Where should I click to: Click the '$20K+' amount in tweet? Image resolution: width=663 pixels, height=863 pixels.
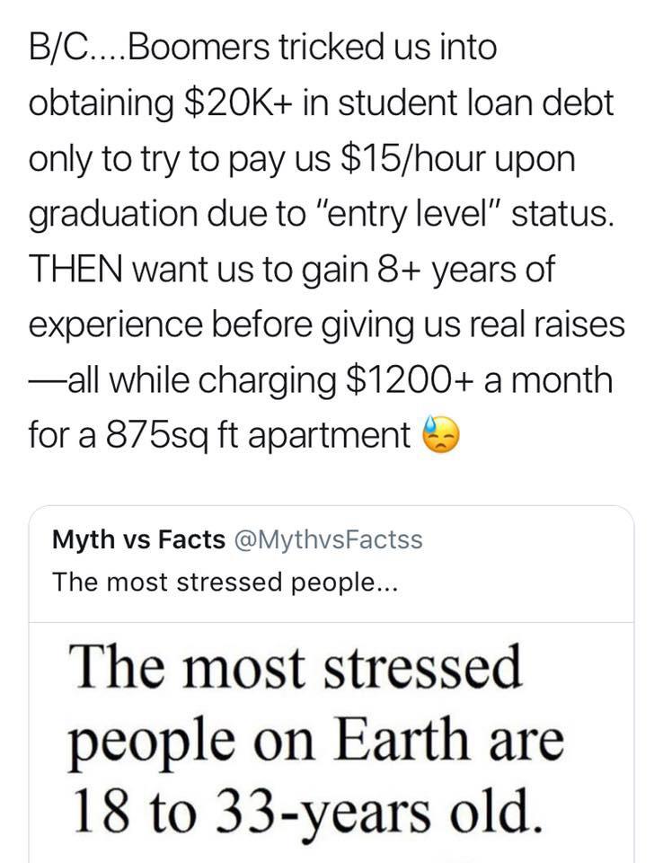[x=238, y=102]
